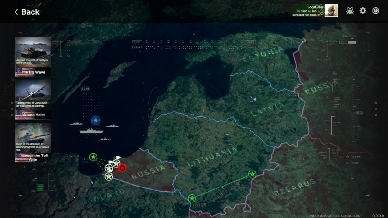The width and height of the screenshot is (388, 218).
Task: Click the green stacked bars indicator
Action: [x=40, y=187]
